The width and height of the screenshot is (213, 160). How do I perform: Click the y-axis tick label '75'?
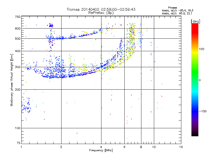(19, 143)
